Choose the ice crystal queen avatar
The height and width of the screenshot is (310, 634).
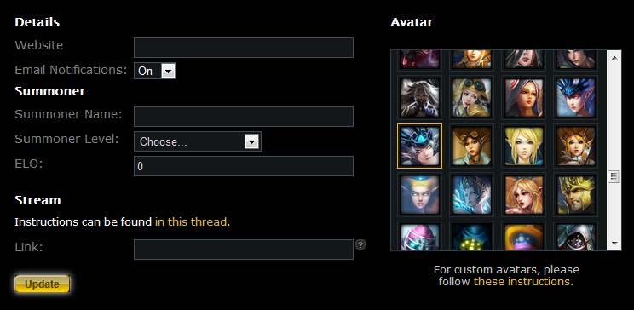pos(472,194)
